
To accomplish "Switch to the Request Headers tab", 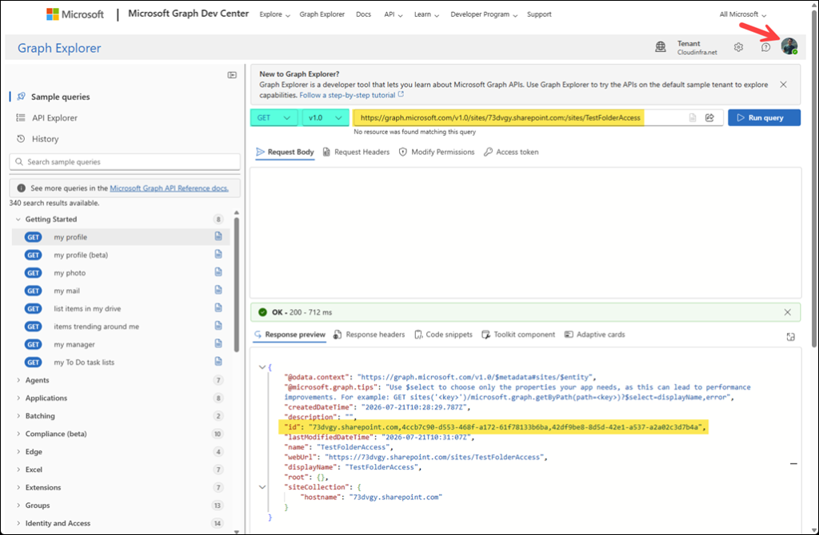I will [356, 153].
